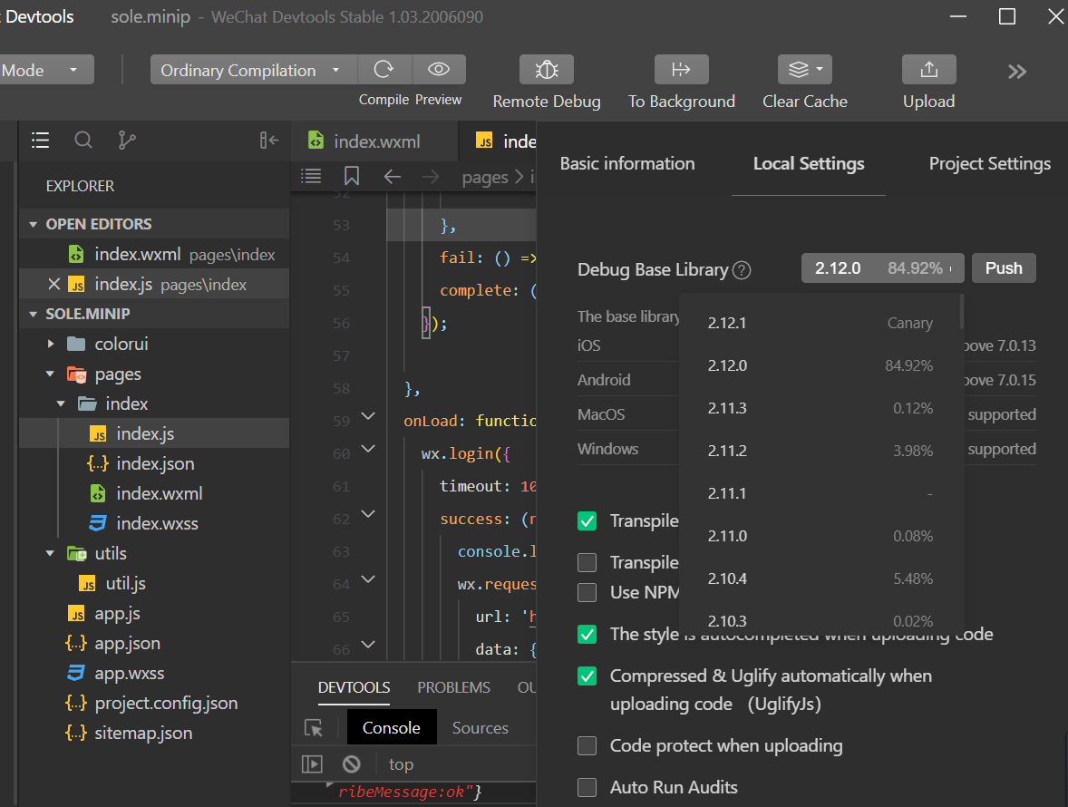Image resolution: width=1068 pixels, height=807 pixels.
Task: Select the DEVTOOLS panel tab
Action: [354, 687]
